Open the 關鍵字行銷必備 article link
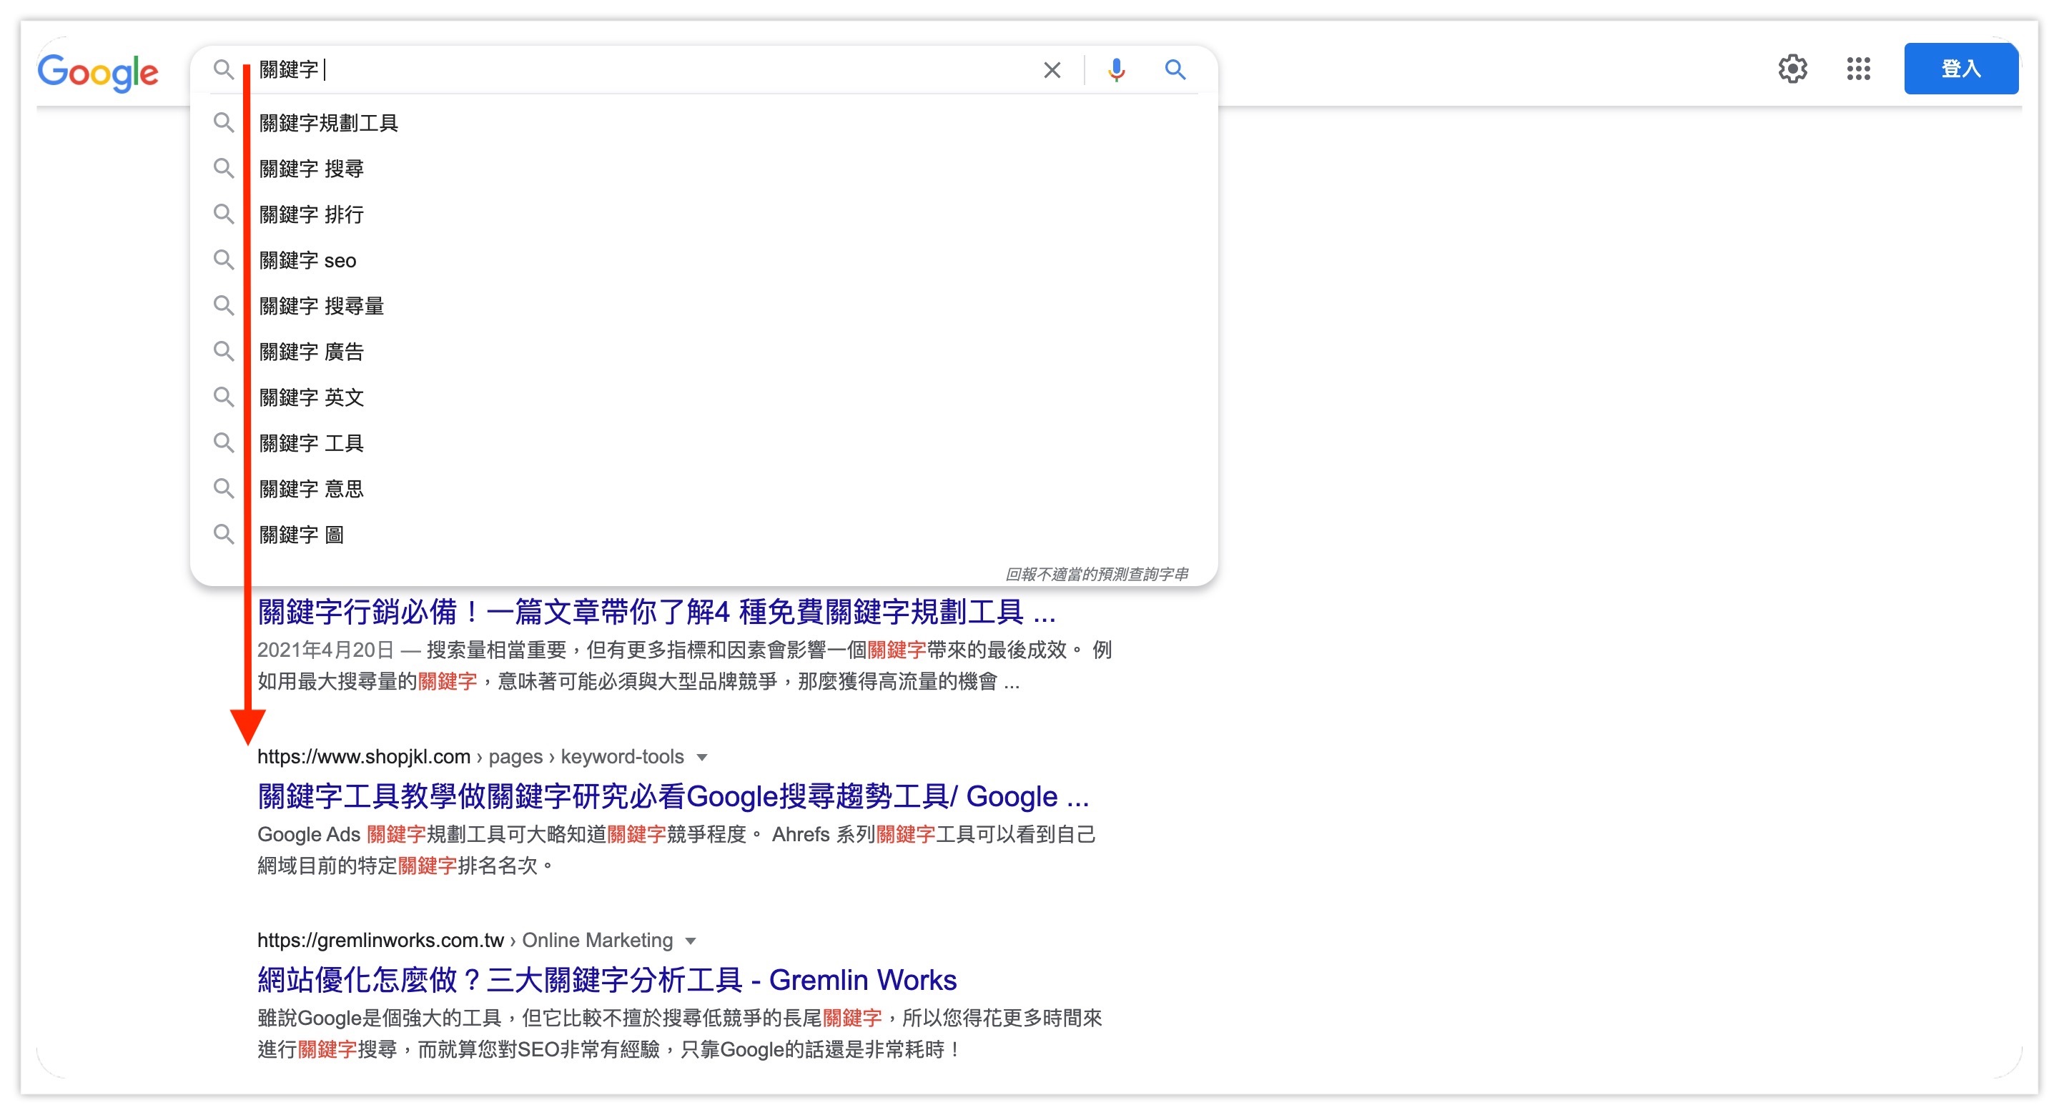The image size is (2059, 1115). pos(656,614)
